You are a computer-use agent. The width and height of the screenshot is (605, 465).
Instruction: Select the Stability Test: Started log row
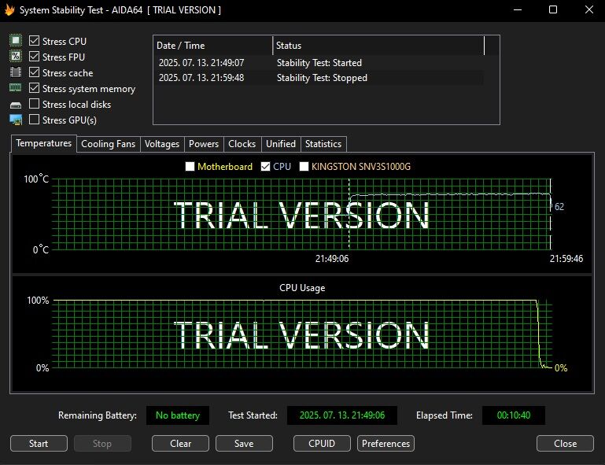pos(319,62)
